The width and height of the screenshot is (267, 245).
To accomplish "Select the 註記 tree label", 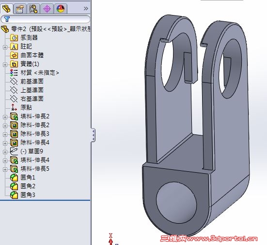I will click(x=26, y=47).
